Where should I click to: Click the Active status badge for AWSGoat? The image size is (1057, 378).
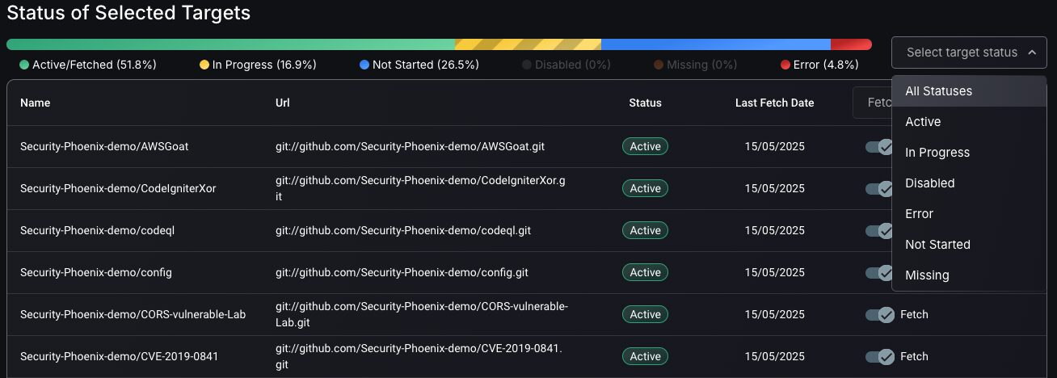click(645, 146)
